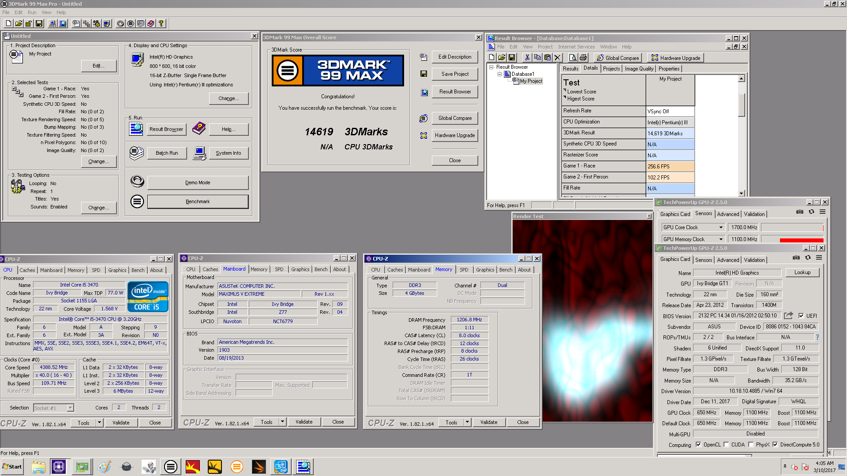Open the GPU Memory Clock sensor dropdown
This screenshot has width=847, height=476.
click(x=721, y=239)
